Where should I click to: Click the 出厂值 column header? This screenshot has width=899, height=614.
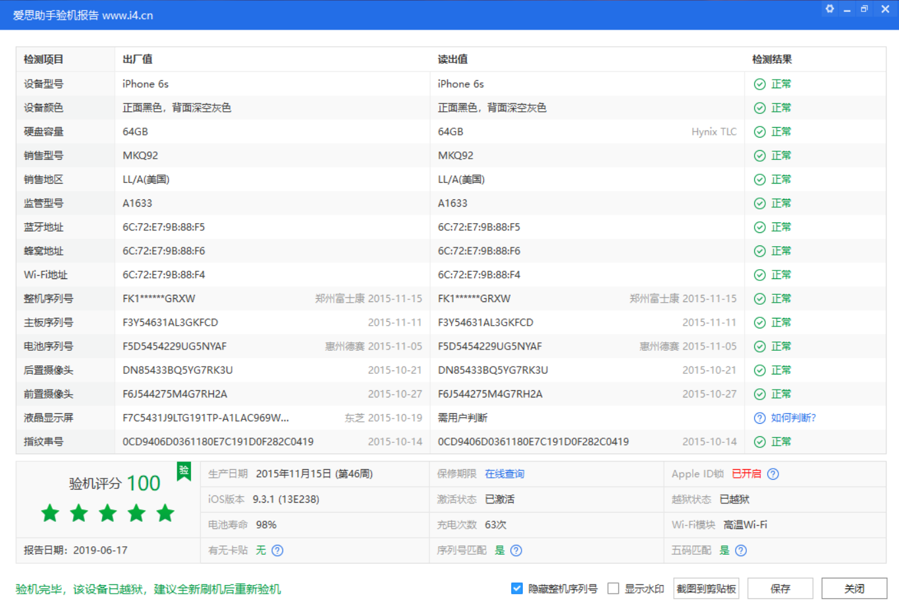point(138,59)
